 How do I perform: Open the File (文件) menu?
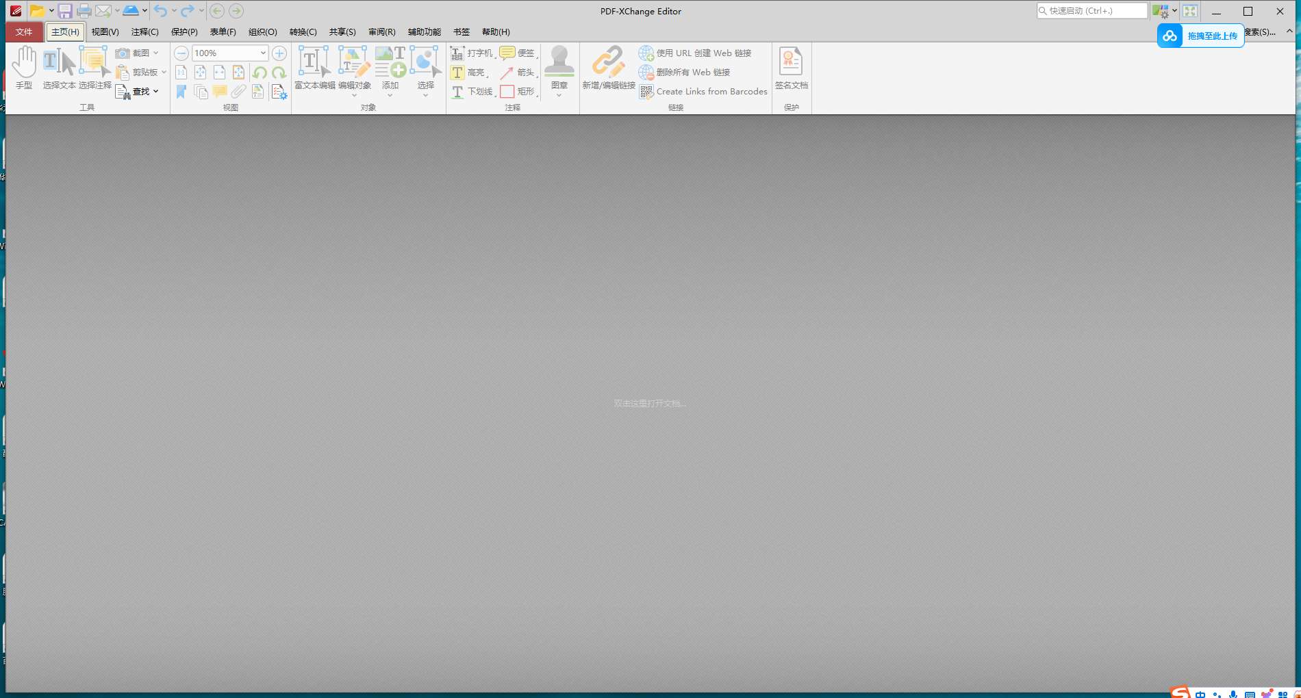coord(24,32)
